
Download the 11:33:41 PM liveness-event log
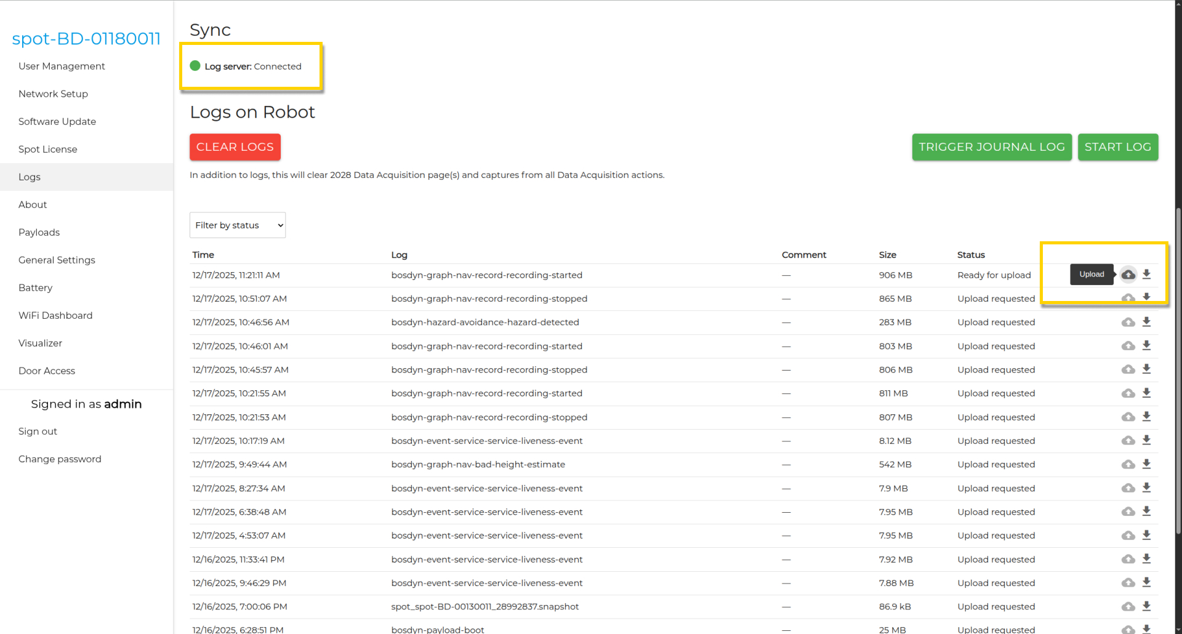click(x=1146, y=559)
